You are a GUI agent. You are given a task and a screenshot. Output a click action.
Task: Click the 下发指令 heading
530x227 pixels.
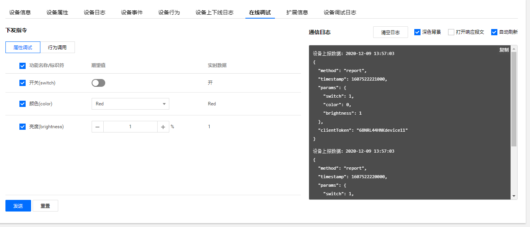click(16, 30)
